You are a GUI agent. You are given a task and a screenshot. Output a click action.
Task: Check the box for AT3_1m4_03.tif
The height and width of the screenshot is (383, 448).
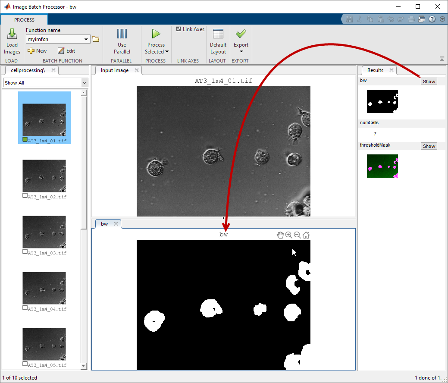tap(25, 252)
